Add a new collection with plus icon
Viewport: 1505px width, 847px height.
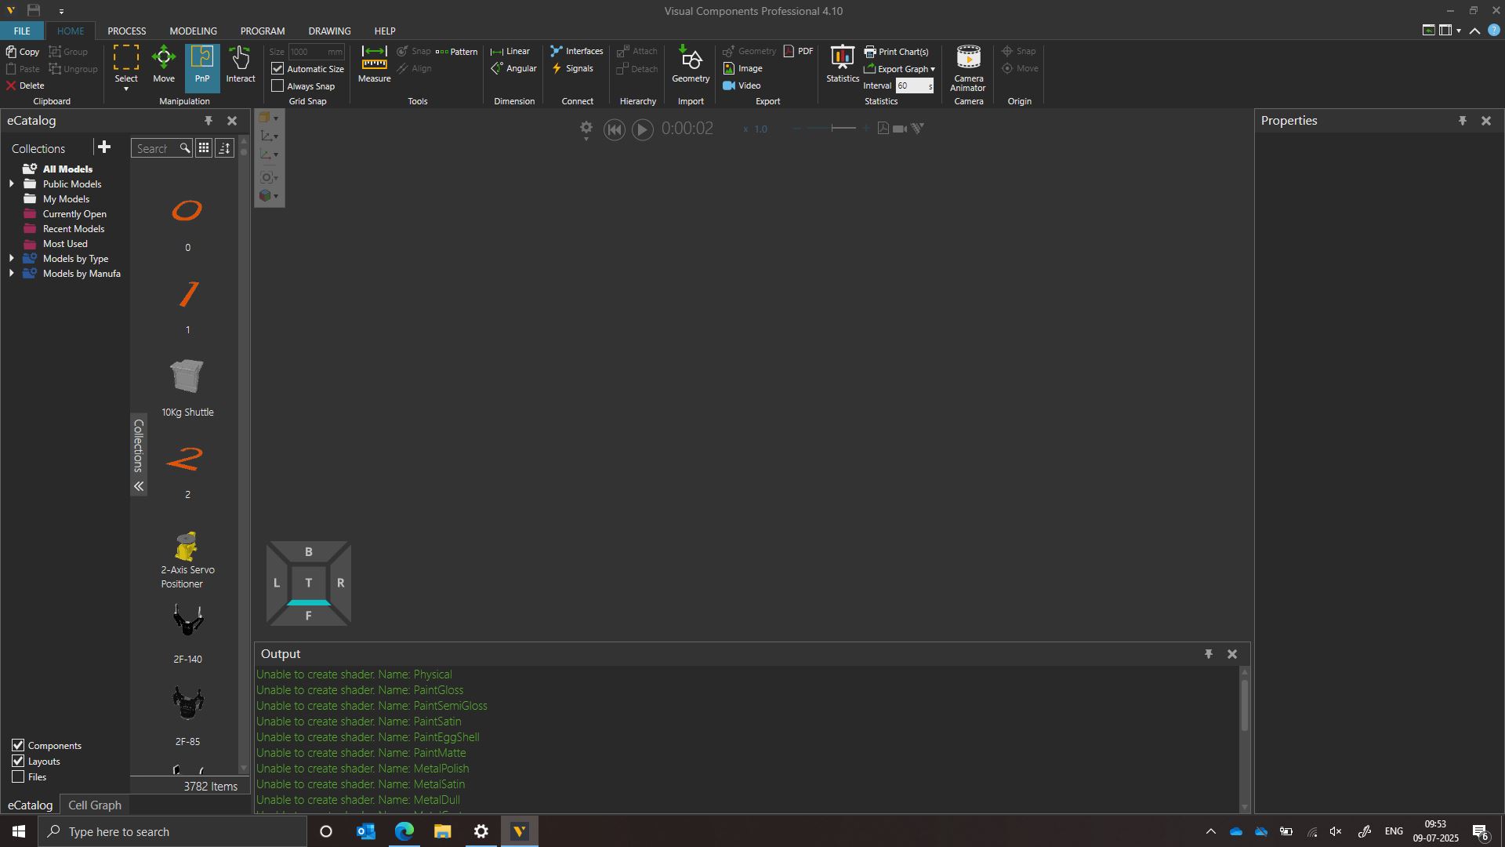[x=104, y=147]
